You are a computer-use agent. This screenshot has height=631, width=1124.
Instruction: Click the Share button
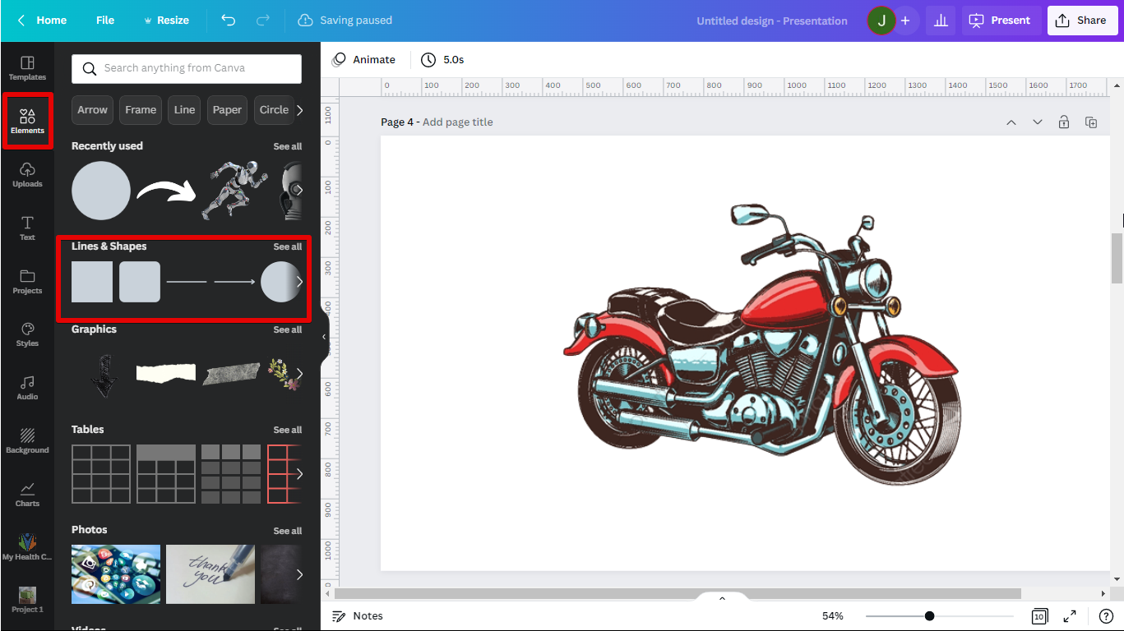(x=1081, y=21)
